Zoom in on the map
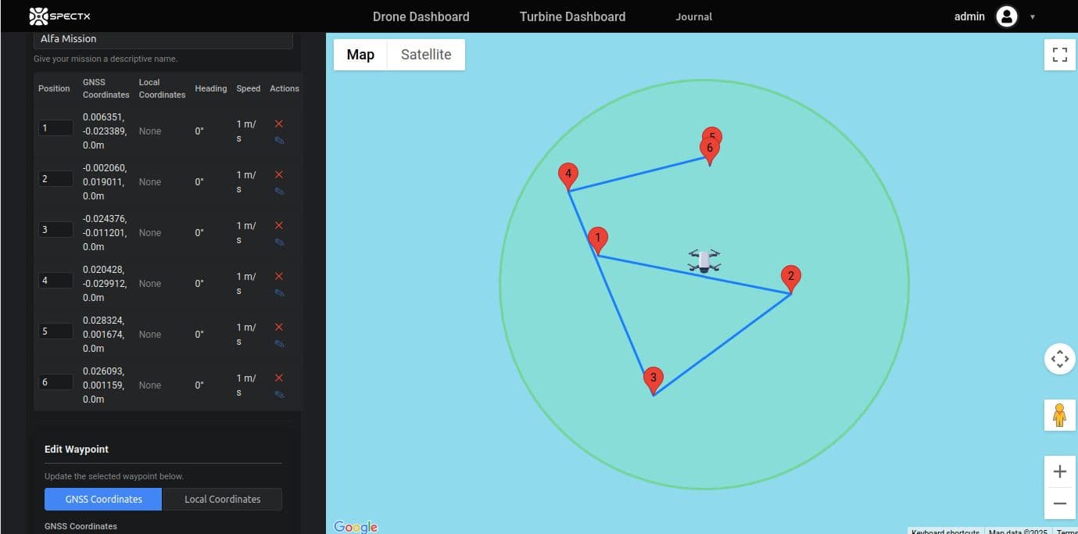 point(1059,471)
